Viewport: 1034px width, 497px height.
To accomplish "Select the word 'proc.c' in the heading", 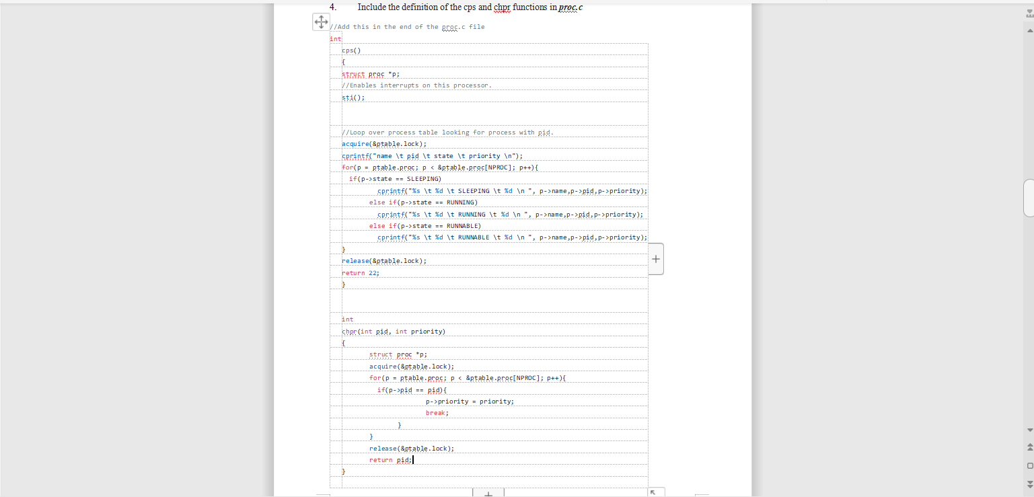I will (568, 7).
